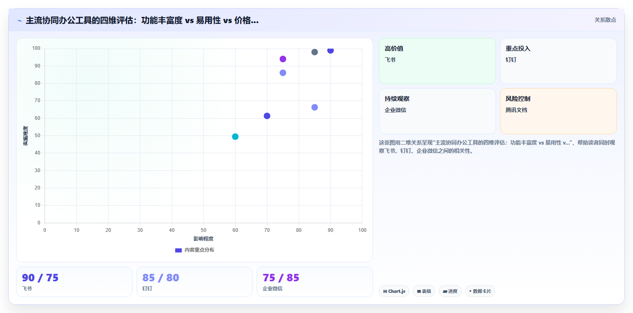Viewport: 633px width, 313px height.
Task: Click the indigo scatter point at 70
Action: point(267,116)
